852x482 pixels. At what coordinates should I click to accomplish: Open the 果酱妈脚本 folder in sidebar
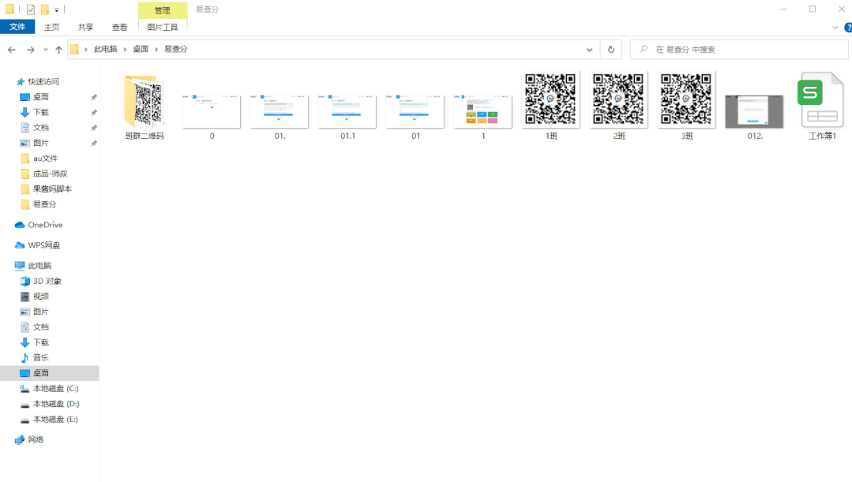(x=52, y=189)
